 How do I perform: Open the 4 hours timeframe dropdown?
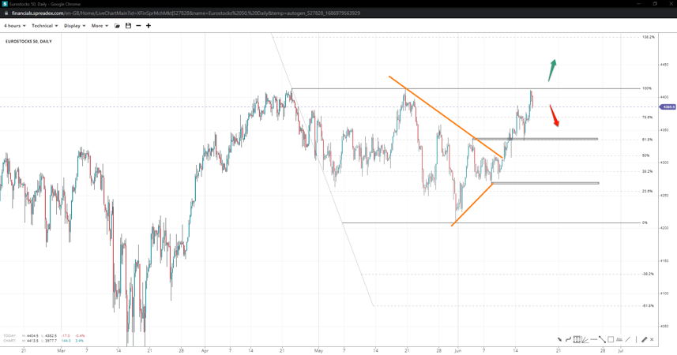[x=15, y=26]
